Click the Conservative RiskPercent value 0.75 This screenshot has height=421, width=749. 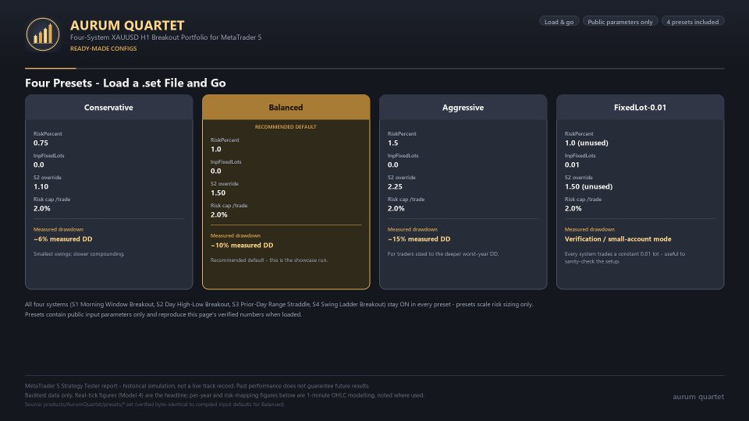pos(41,143)
